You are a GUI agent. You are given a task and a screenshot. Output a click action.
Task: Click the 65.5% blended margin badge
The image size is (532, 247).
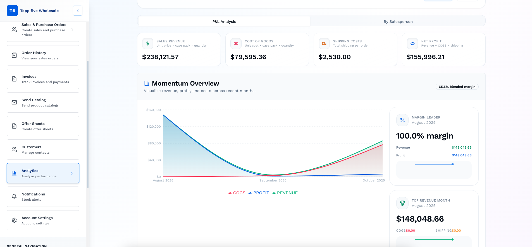(x=457, y=87)
